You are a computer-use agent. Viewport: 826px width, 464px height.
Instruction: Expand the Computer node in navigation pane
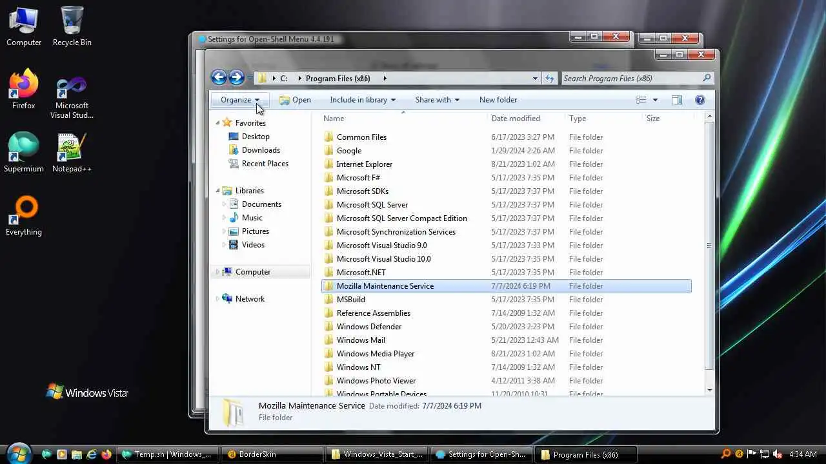tap(217, 272)
